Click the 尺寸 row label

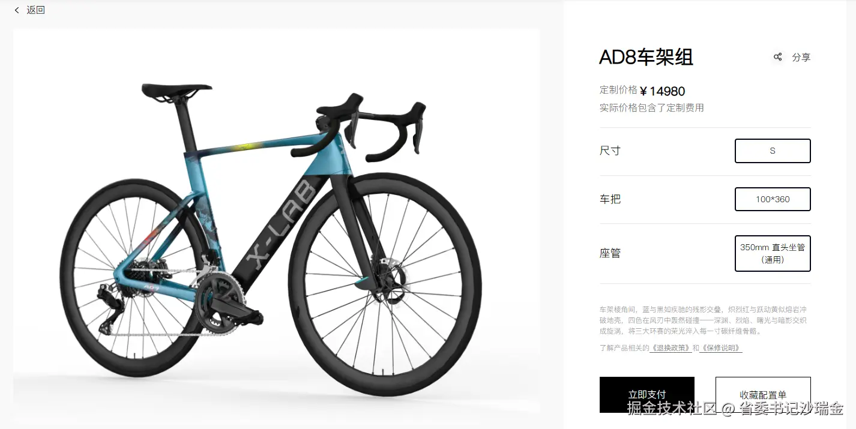click(610, 151)
